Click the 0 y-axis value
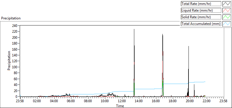Image resolution: width=232 pixels, height=108 pixels. (17, 96)
